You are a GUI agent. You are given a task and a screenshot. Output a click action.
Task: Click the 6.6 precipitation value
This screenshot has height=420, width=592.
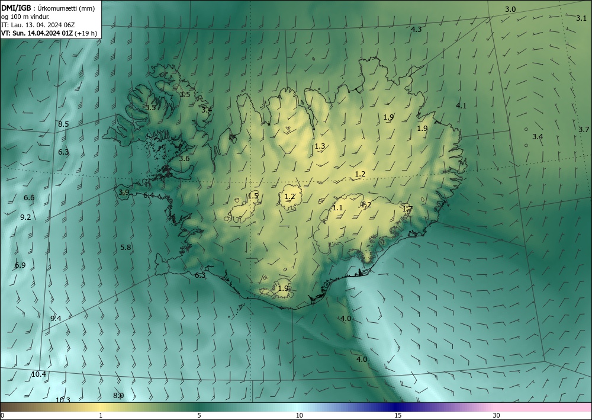[x=29, y=197]
